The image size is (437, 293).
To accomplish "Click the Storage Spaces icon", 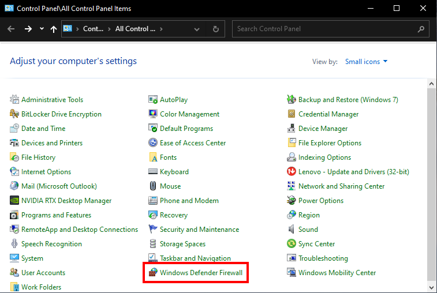I will tap(153, 244).
